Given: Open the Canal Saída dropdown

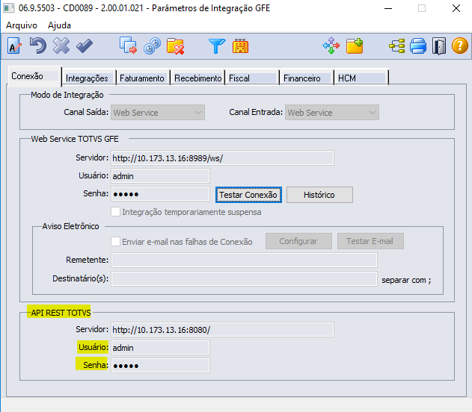Looking at the screenshot, I should point(158,113).
